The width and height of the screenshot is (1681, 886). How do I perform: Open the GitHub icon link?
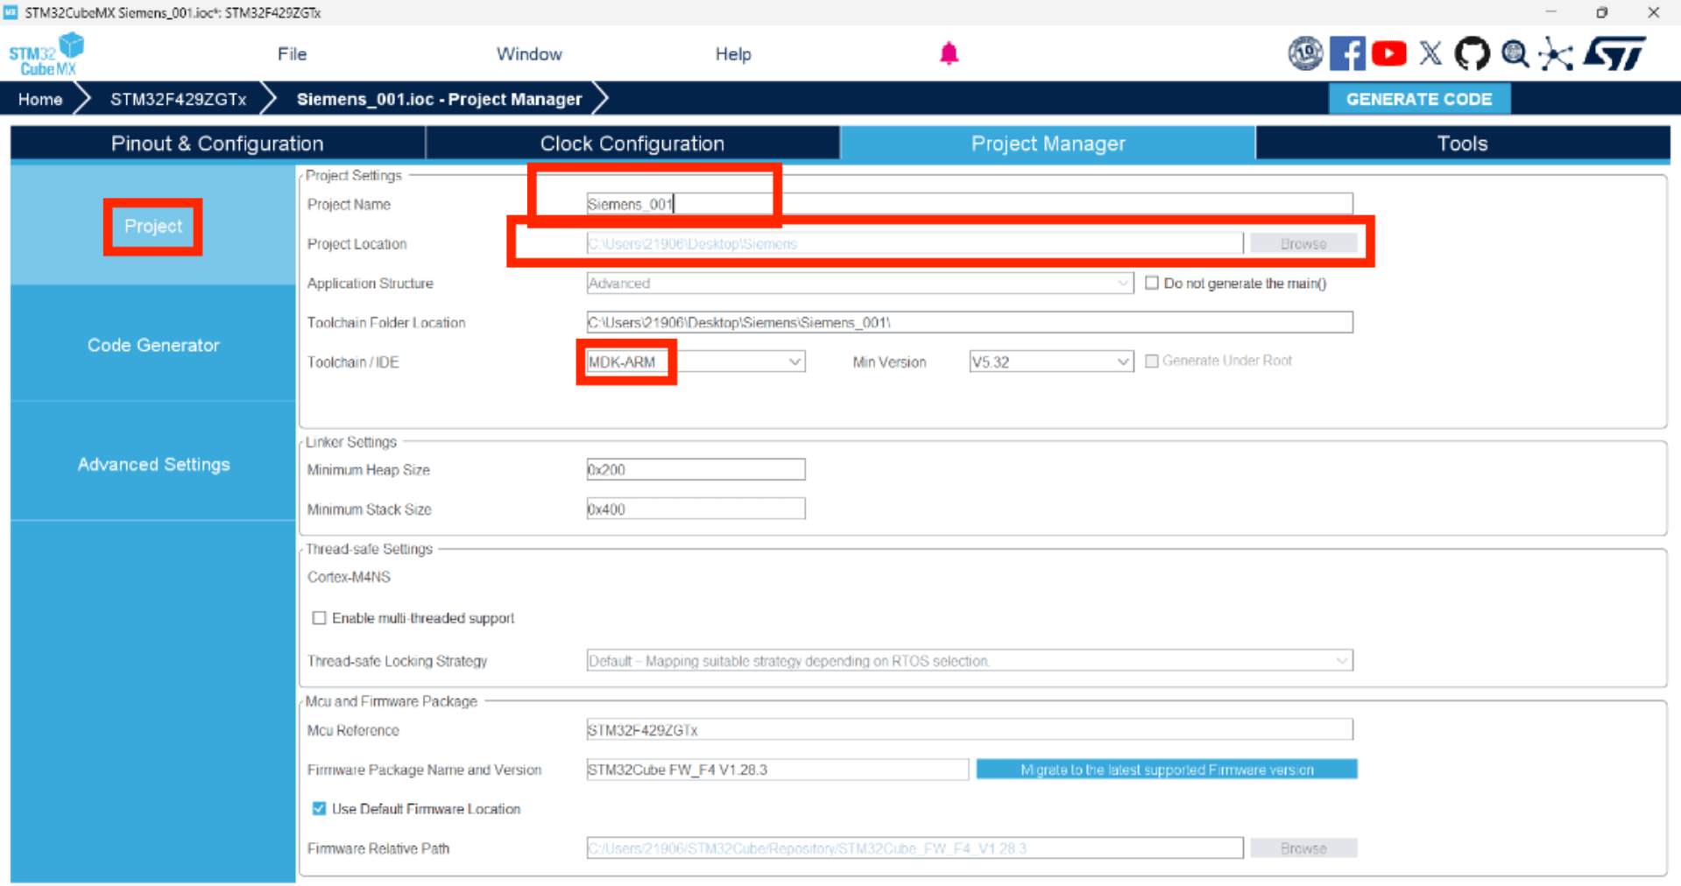coord(1472,54)
